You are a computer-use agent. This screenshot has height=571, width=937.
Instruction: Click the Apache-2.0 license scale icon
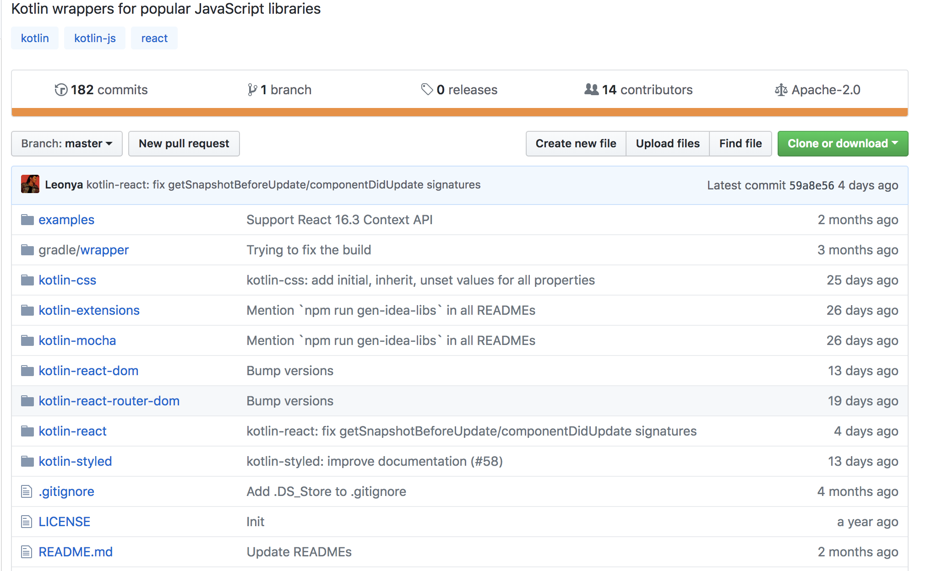pos(781,90)
